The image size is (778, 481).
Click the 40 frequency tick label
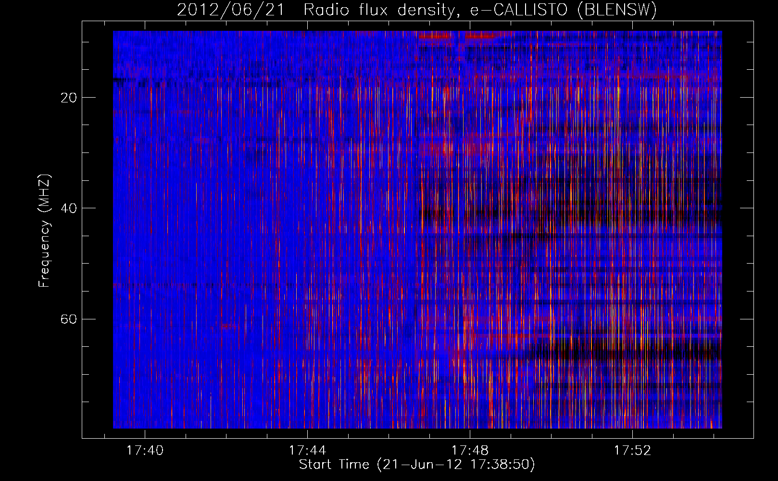pyautogui.click(x=69, y=208)
